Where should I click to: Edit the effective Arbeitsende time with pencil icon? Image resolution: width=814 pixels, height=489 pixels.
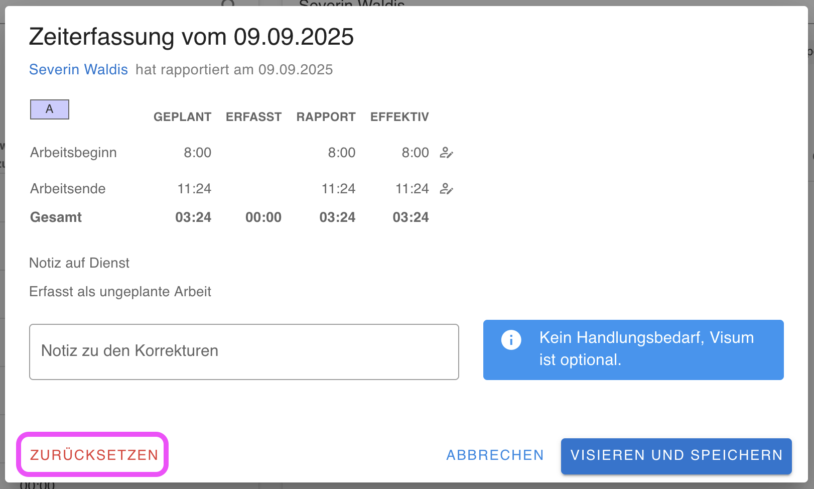446,189
